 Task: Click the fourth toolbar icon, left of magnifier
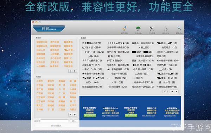pyautogui.click(x=166, y=29)
